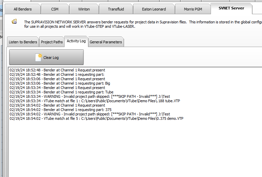Click the Clear Log button
Screen dimensions: 262x177
tap(46, 58)
